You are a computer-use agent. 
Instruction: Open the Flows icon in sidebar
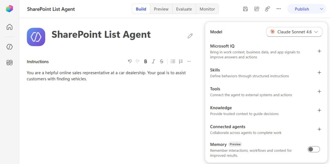(x=9, y=63)
